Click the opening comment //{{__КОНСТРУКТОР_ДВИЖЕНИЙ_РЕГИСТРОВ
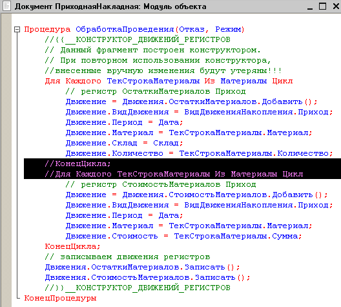341x307 pixels. [138, 39]
